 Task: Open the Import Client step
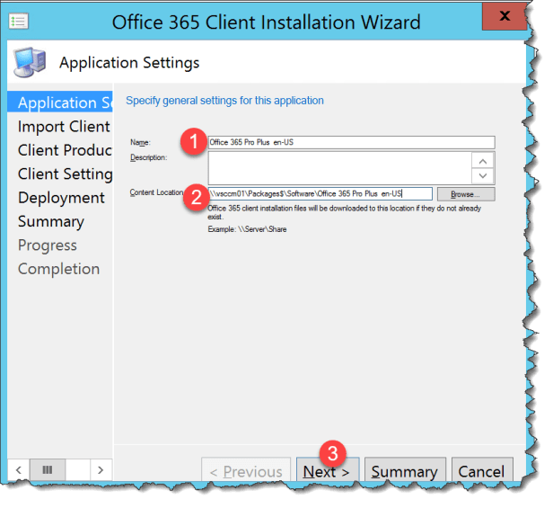(64, 127)
